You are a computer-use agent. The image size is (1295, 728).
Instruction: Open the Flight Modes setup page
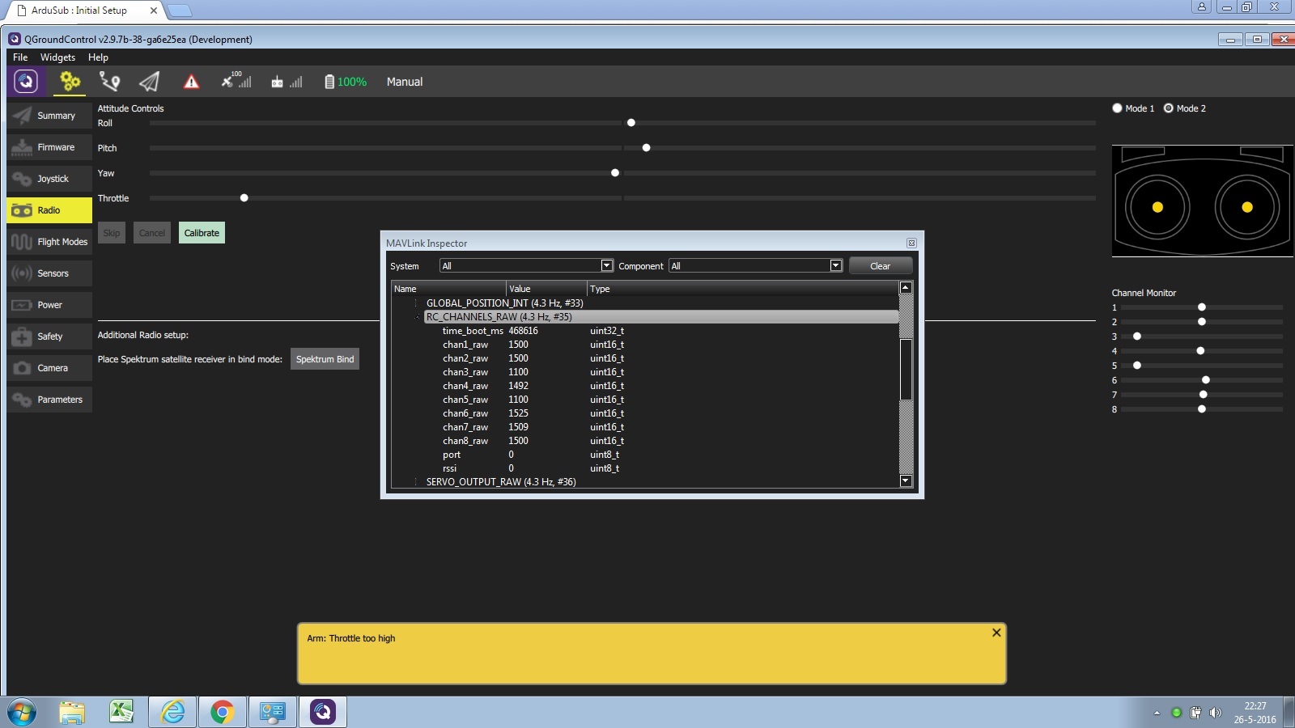tap(49, 242)
